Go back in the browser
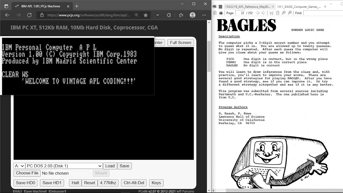 click(7, 15)
